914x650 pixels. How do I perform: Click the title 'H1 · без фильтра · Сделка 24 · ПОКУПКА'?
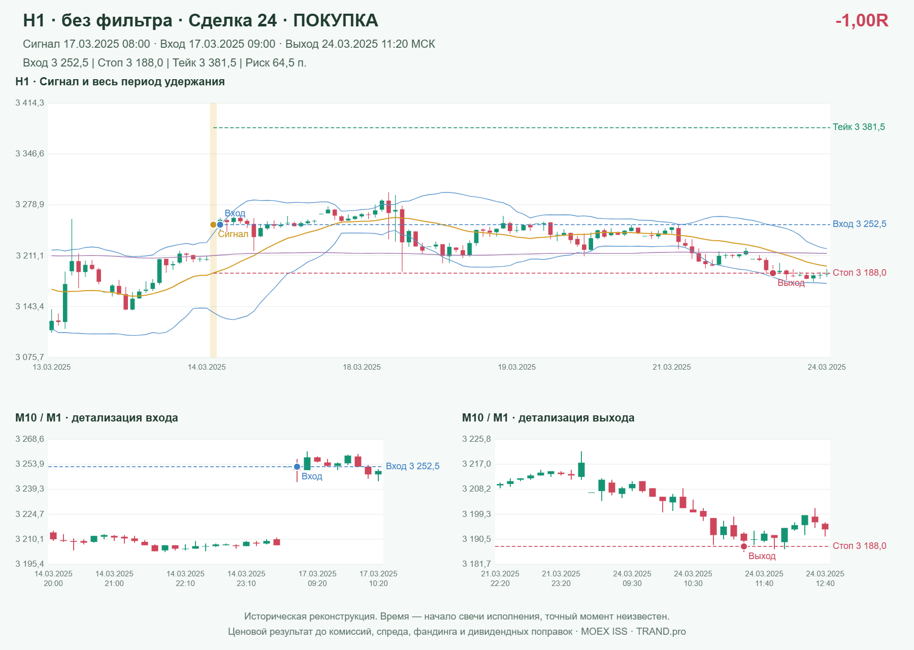(201, 20)
